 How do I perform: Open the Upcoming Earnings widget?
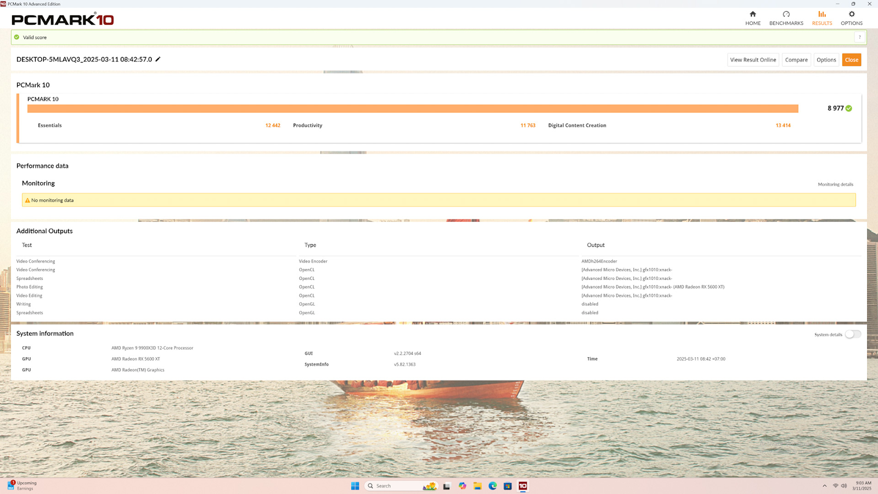coord(22,486)
